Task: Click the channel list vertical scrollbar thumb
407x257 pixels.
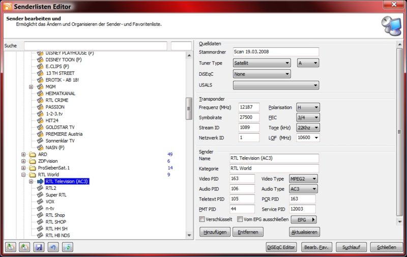Action: [x=189, y=107]
